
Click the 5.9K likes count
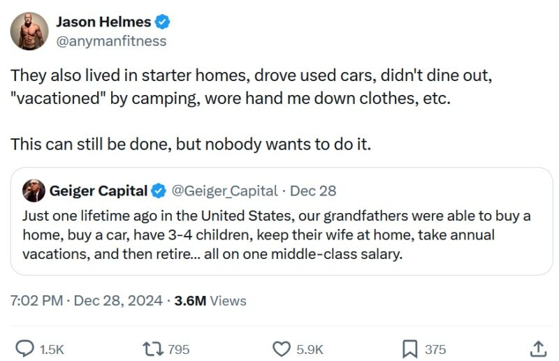point(310,349)
